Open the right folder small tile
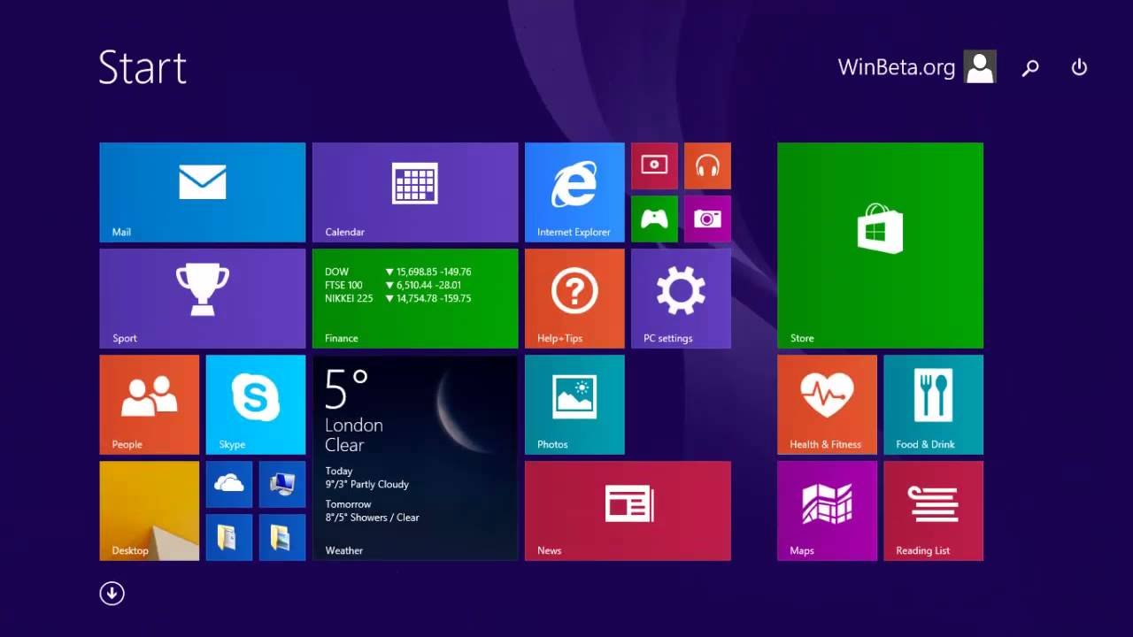This screenshot has width=1133, height=637. [282, 537]
